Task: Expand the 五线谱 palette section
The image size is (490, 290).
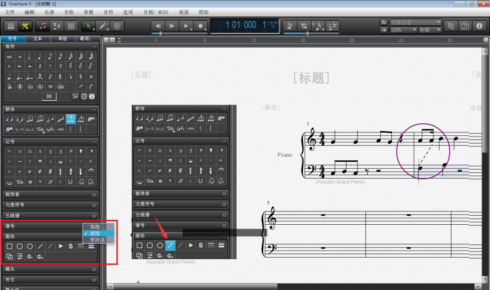Action: tap(94, 216)
